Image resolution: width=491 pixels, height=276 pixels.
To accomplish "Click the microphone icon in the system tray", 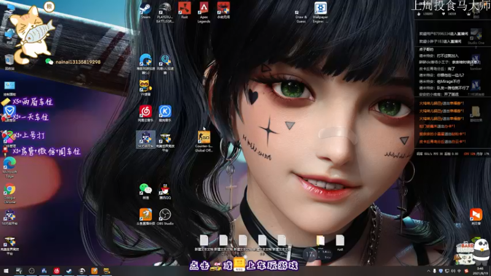I will tap(435, 271).
